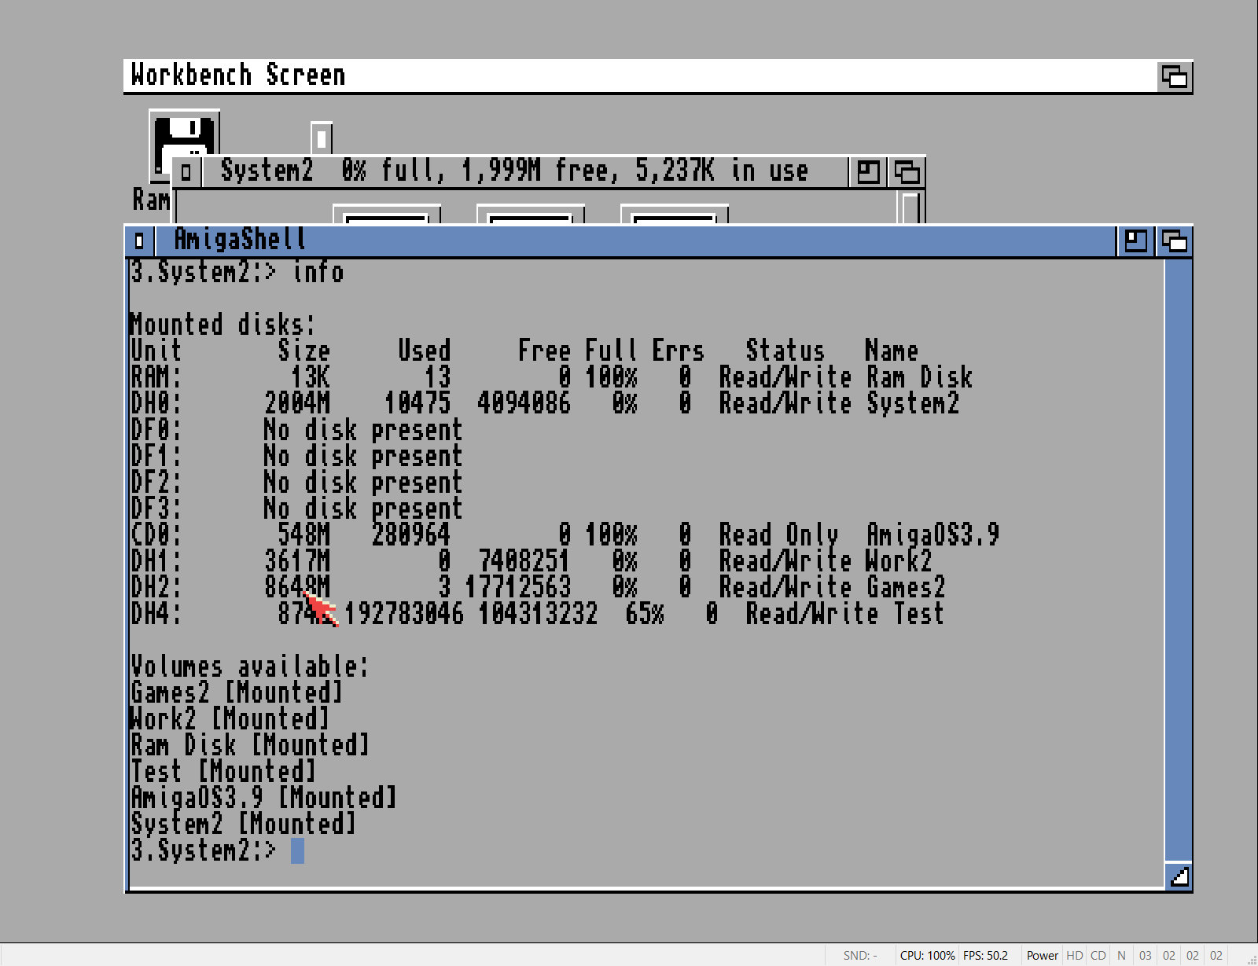Click the 'System2 [Mounted]' volume line

(243, 824)
